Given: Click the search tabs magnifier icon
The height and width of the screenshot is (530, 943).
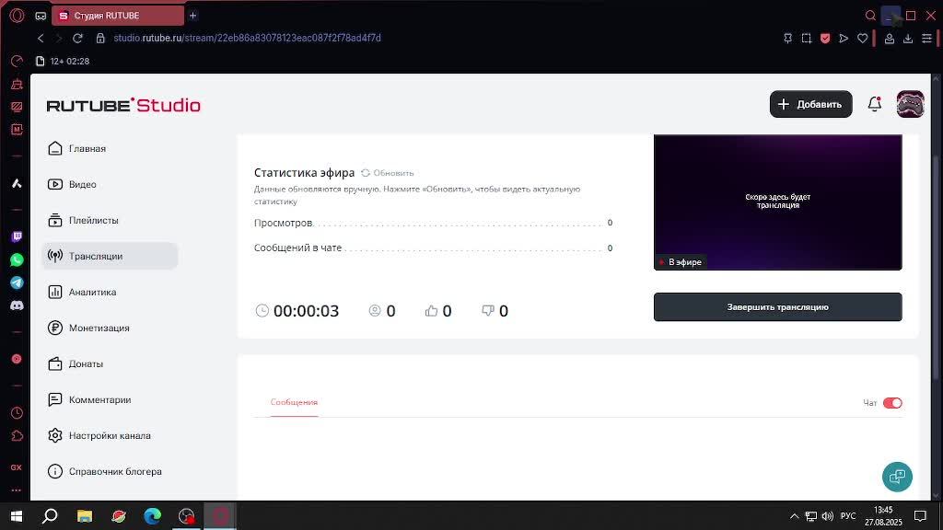Looking at the screenshot, I should tap(870, 16).
